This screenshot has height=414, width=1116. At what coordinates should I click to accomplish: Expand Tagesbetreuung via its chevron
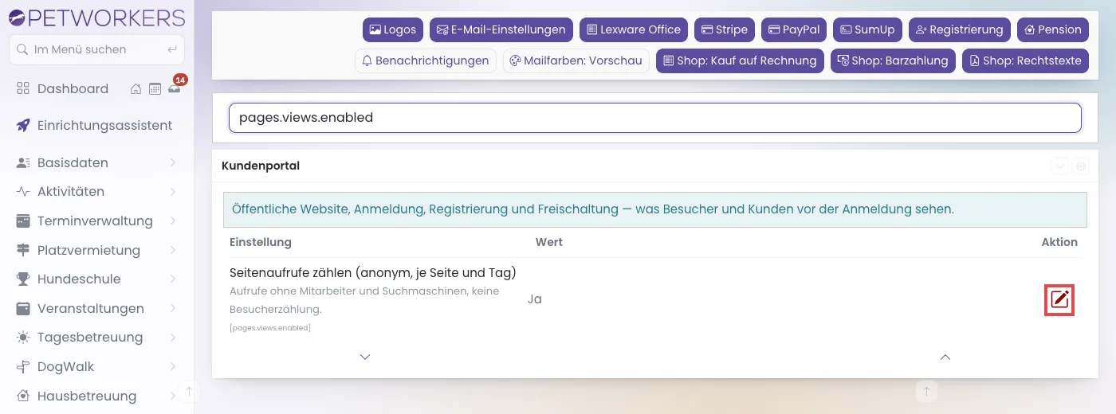tap(173, 338)
